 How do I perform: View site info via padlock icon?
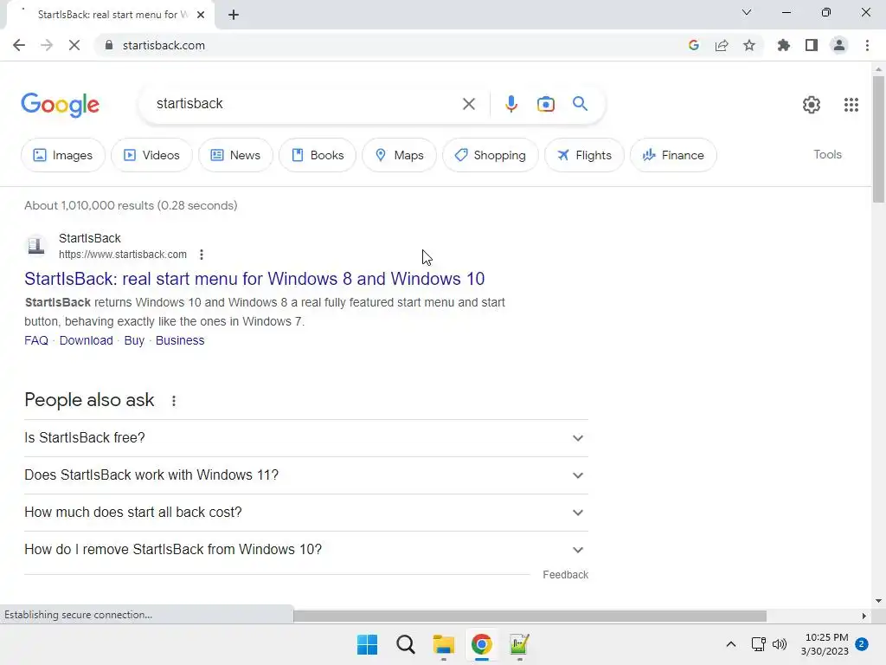[x=109, y=45]
